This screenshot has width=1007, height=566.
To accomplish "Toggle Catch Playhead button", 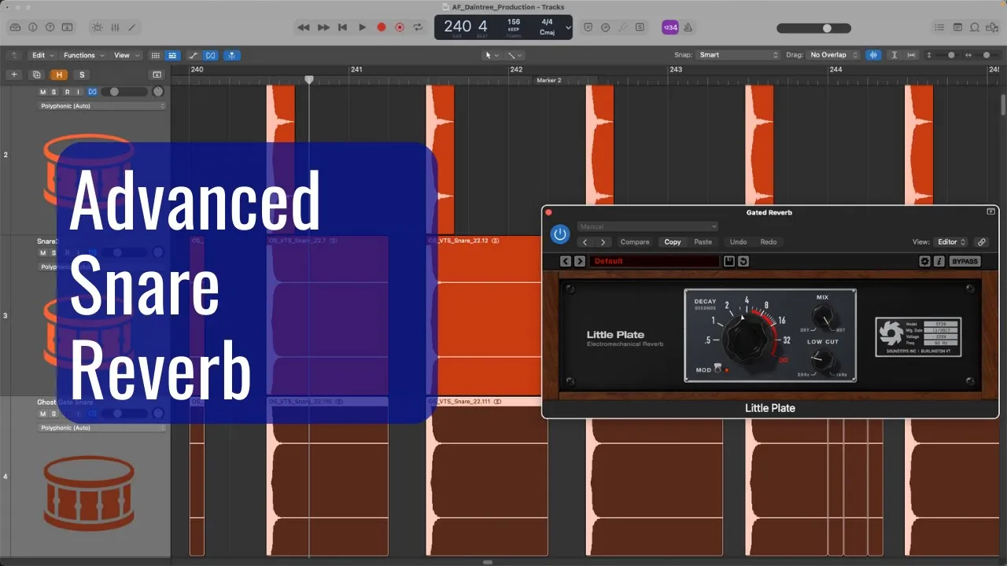I will [232, 55].
